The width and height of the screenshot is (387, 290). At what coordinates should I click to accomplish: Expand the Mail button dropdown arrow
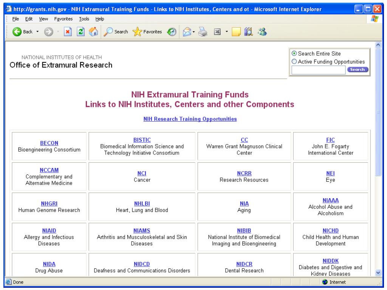(x=194, y=32)
